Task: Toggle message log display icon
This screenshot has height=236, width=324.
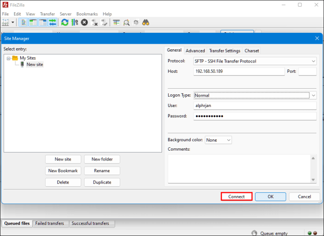Action: point(23,23)
